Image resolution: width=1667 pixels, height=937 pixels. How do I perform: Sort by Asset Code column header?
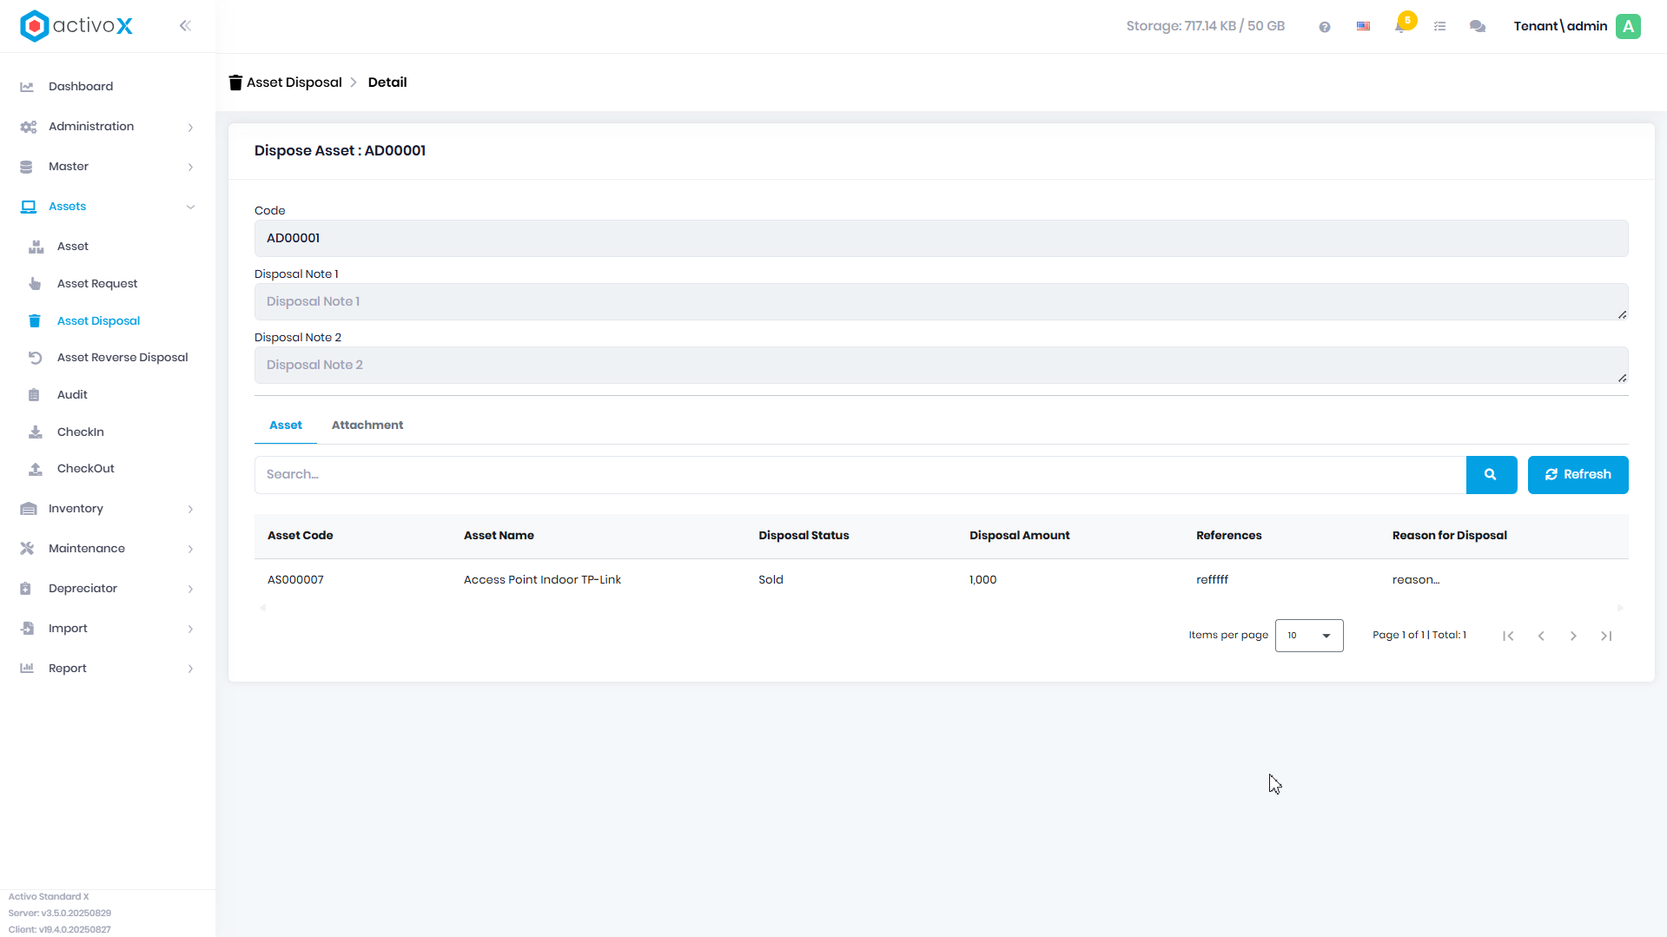pos(300,536)
